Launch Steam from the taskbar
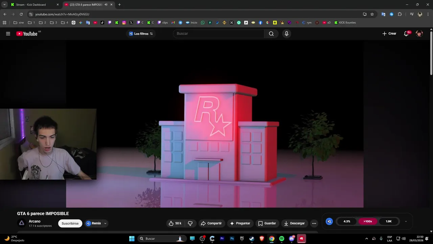 point(252,239)
